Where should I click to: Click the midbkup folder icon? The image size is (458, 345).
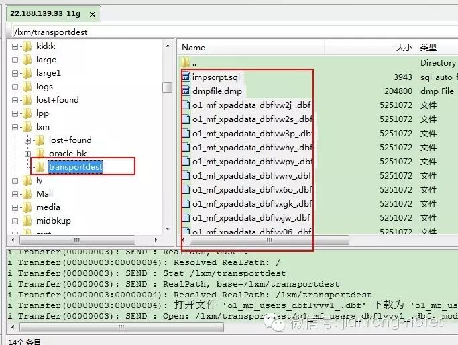(x=27, y=221)
